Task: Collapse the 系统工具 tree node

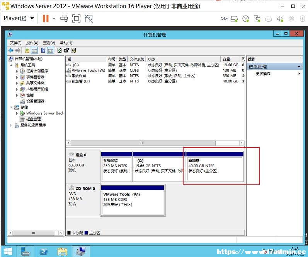Action: pos(11,65)
